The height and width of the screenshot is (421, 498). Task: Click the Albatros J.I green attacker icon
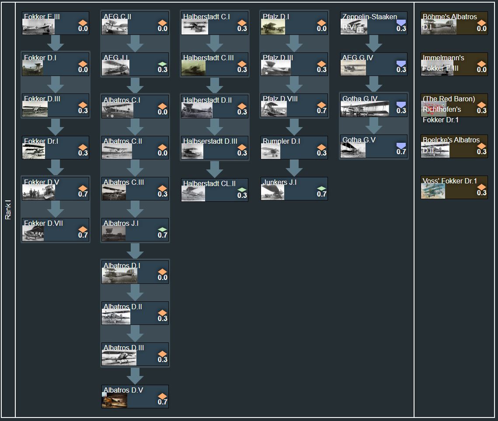[x=162, y=229]
